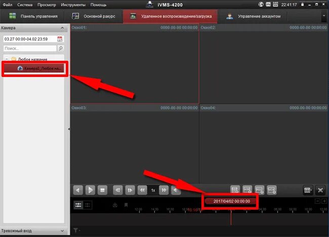Screen dimensions: 329x237
Task: Click the system time 22:41:17
Action: pos(289,5)
